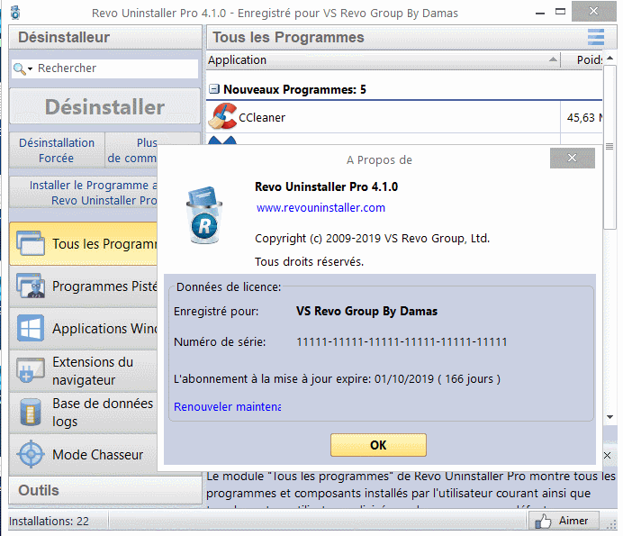This screenshot has width=623, height=536.
Task: Open the Plus de commandes button
Action: [x=132, y=150]
